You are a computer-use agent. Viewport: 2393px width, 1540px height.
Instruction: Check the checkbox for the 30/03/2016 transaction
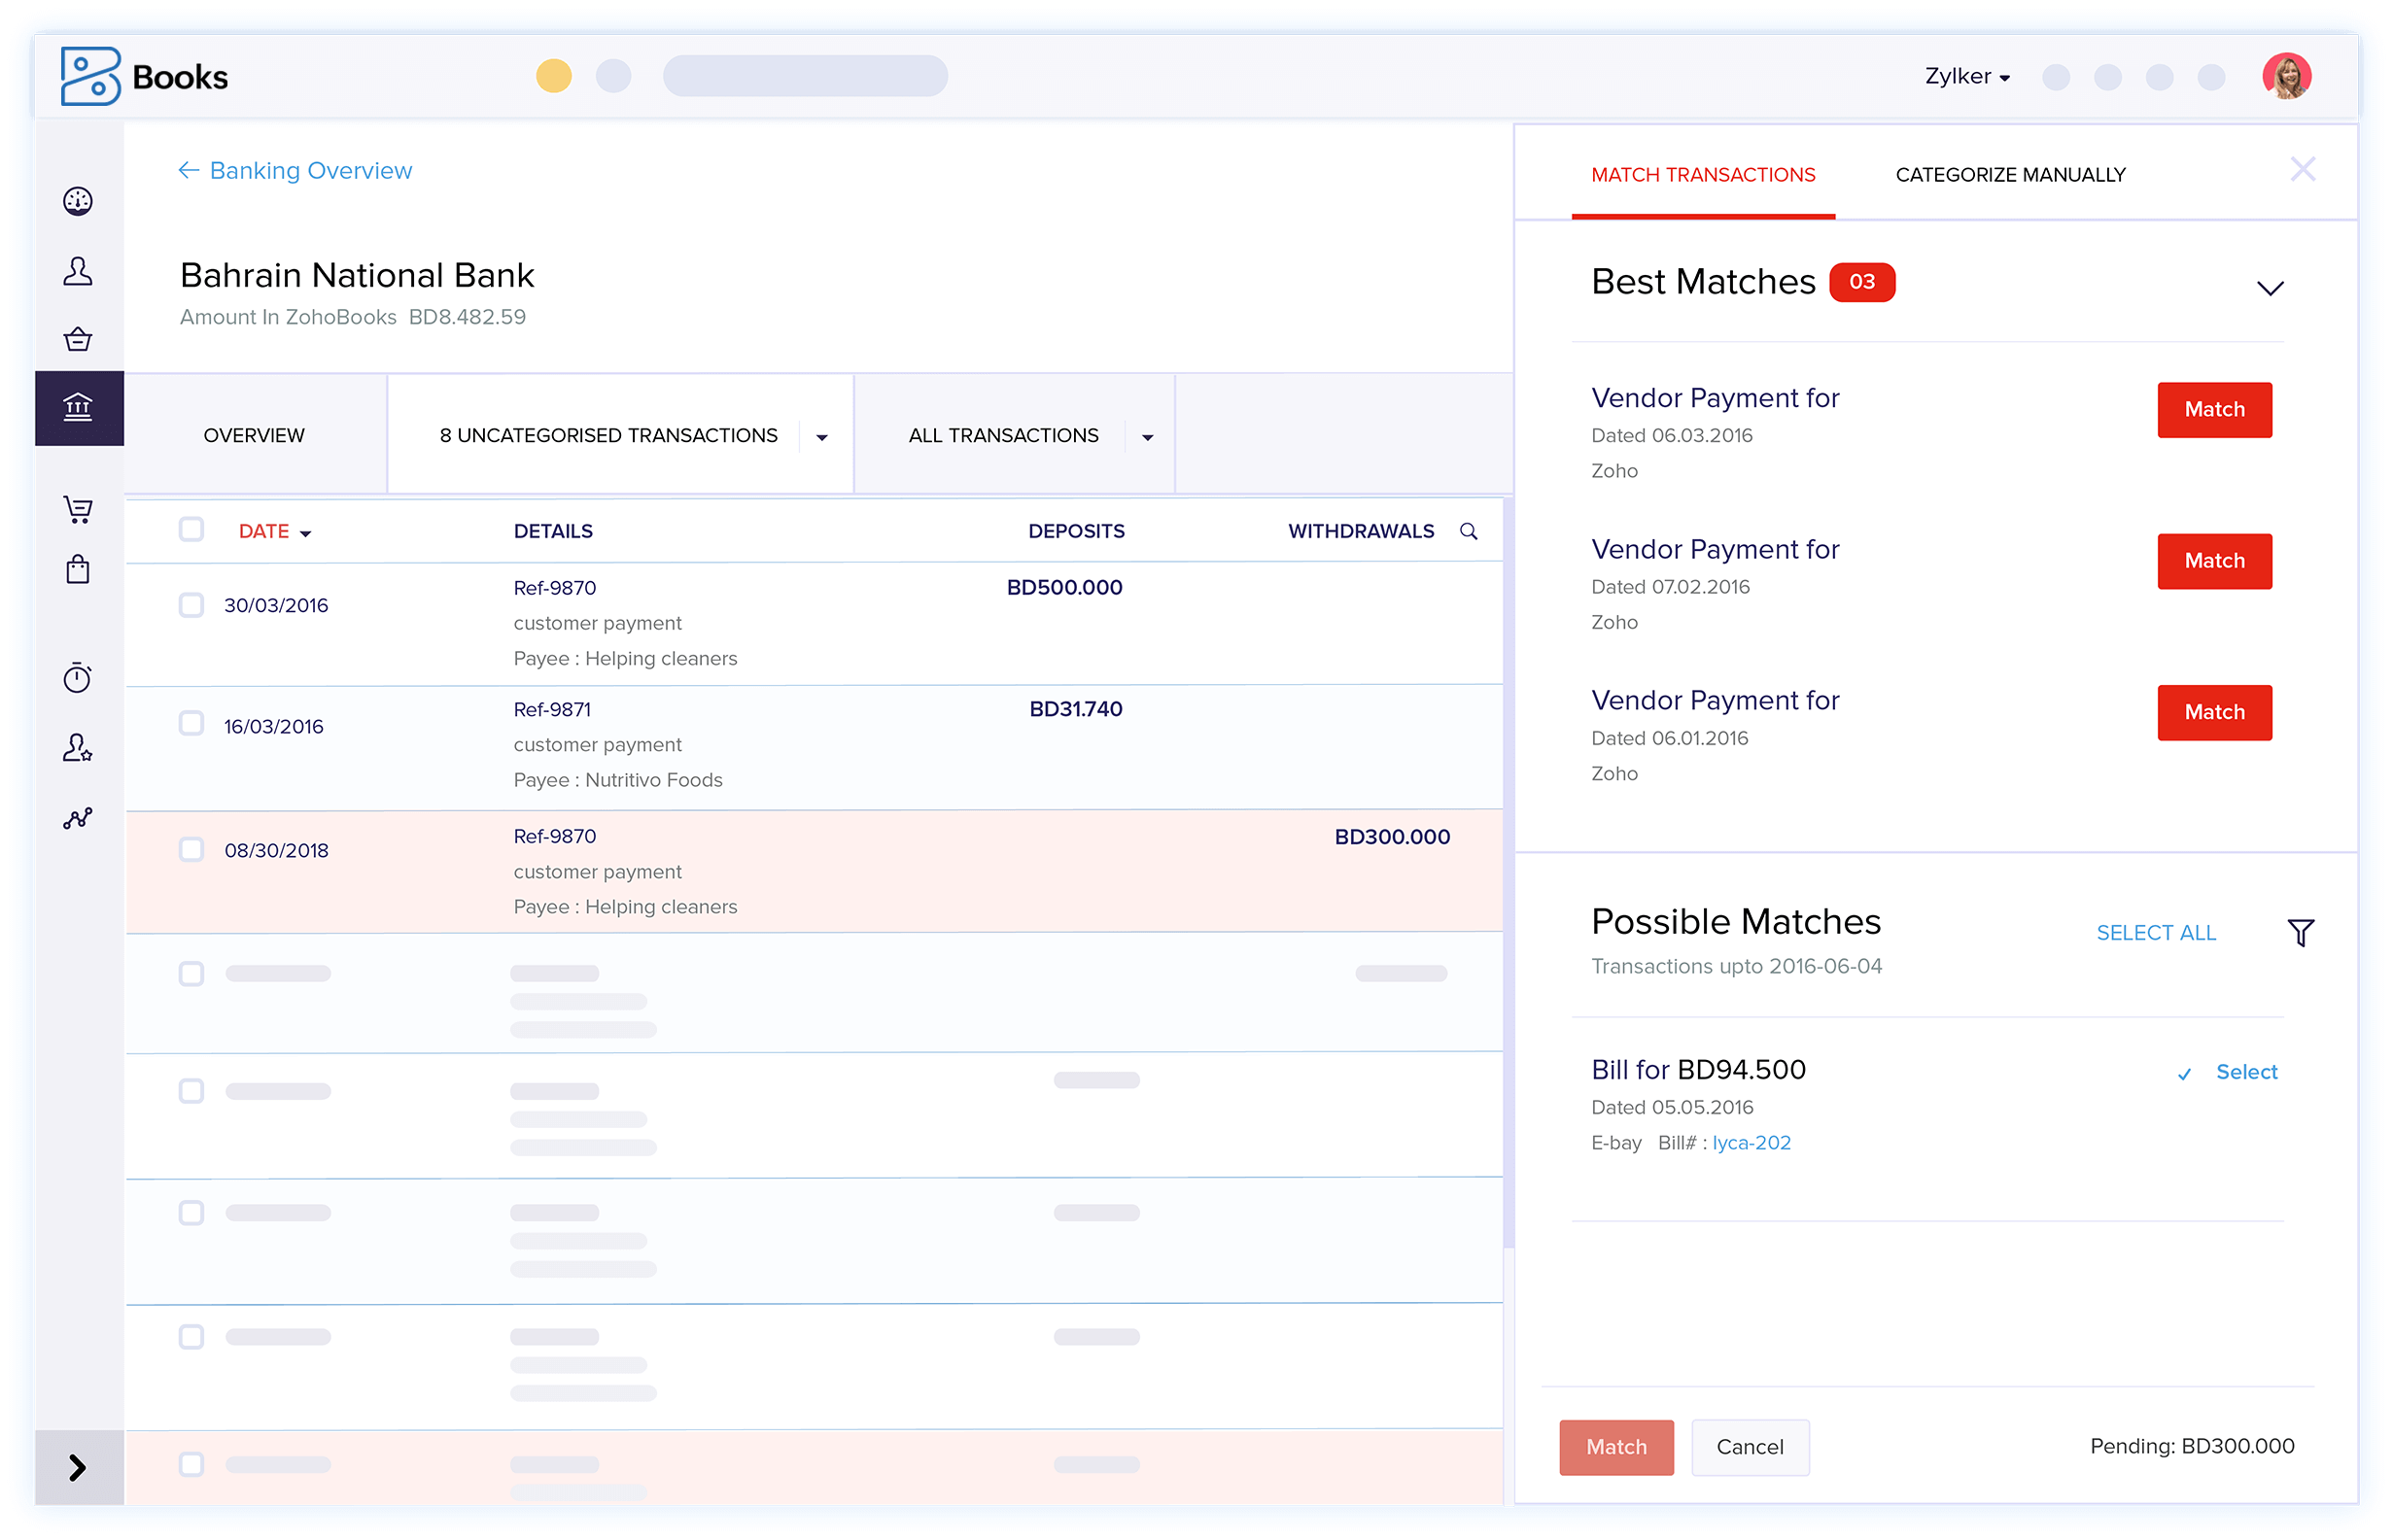(x=191, y=604)
